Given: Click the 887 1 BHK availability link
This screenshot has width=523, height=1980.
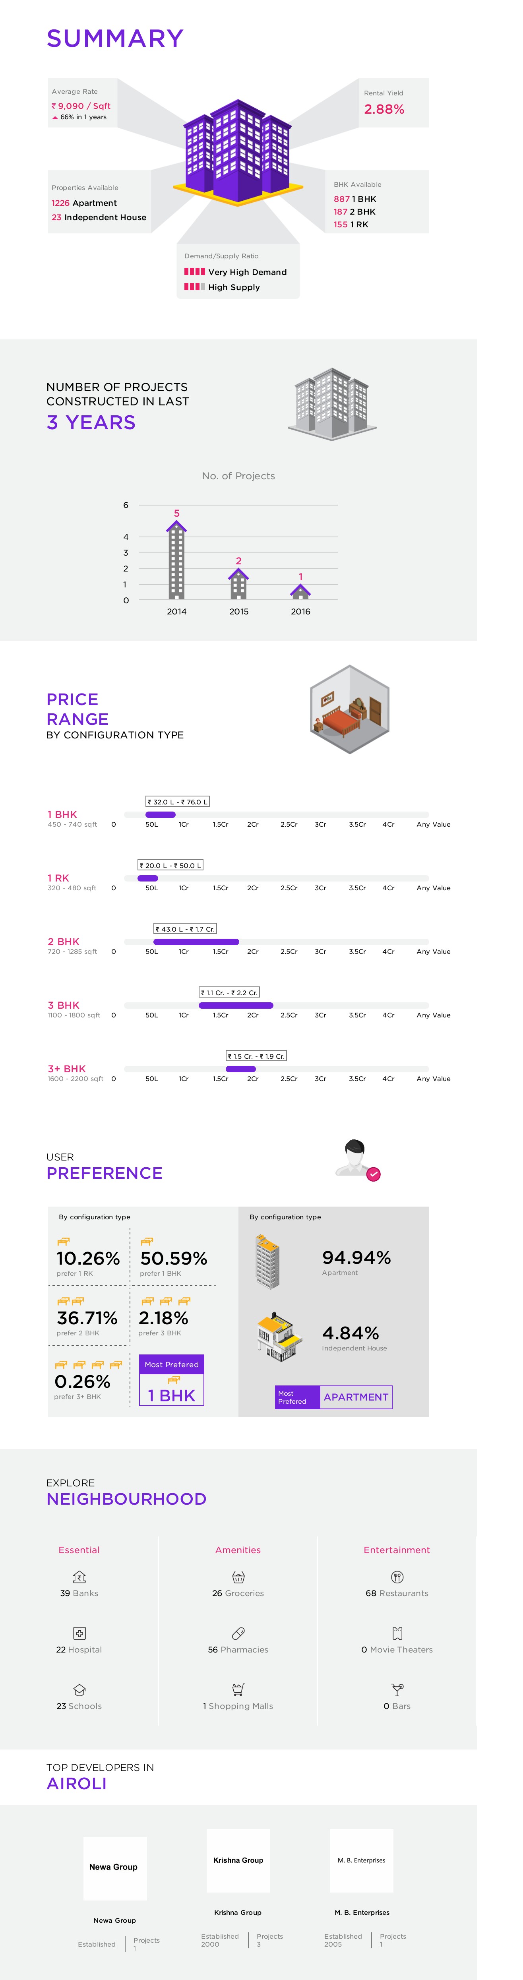Looking at the screenshot, I should click(x=354, y=199).
